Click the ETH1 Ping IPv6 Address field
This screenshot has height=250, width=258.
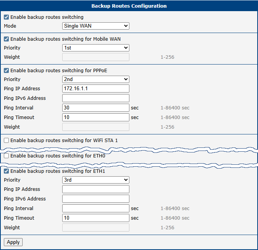[x=96, y=199]
